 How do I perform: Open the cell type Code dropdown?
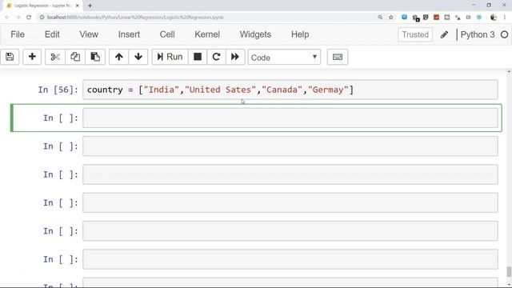tap(284, 58)
